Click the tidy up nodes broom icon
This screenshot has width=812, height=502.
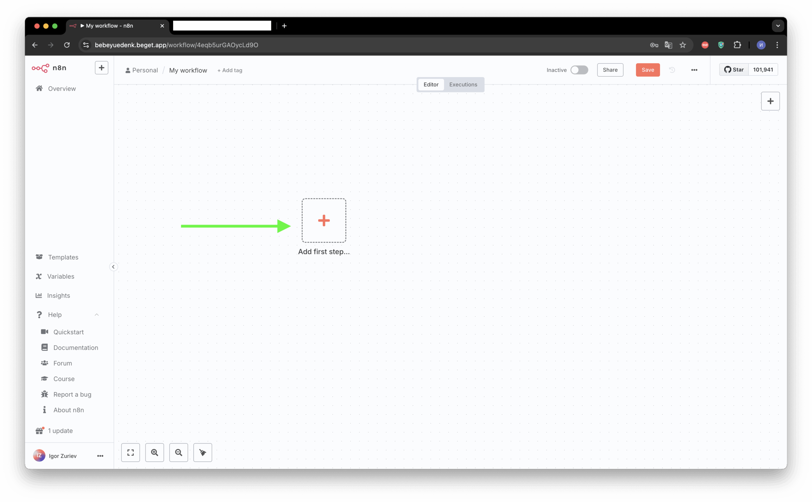pos(203,453)
